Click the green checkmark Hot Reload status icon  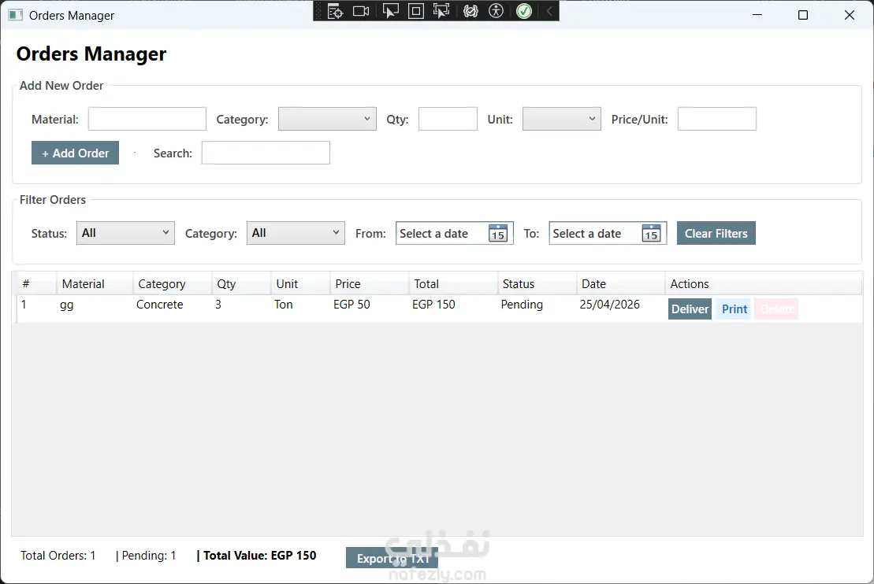pyautogui.click(x=524, y=11)
